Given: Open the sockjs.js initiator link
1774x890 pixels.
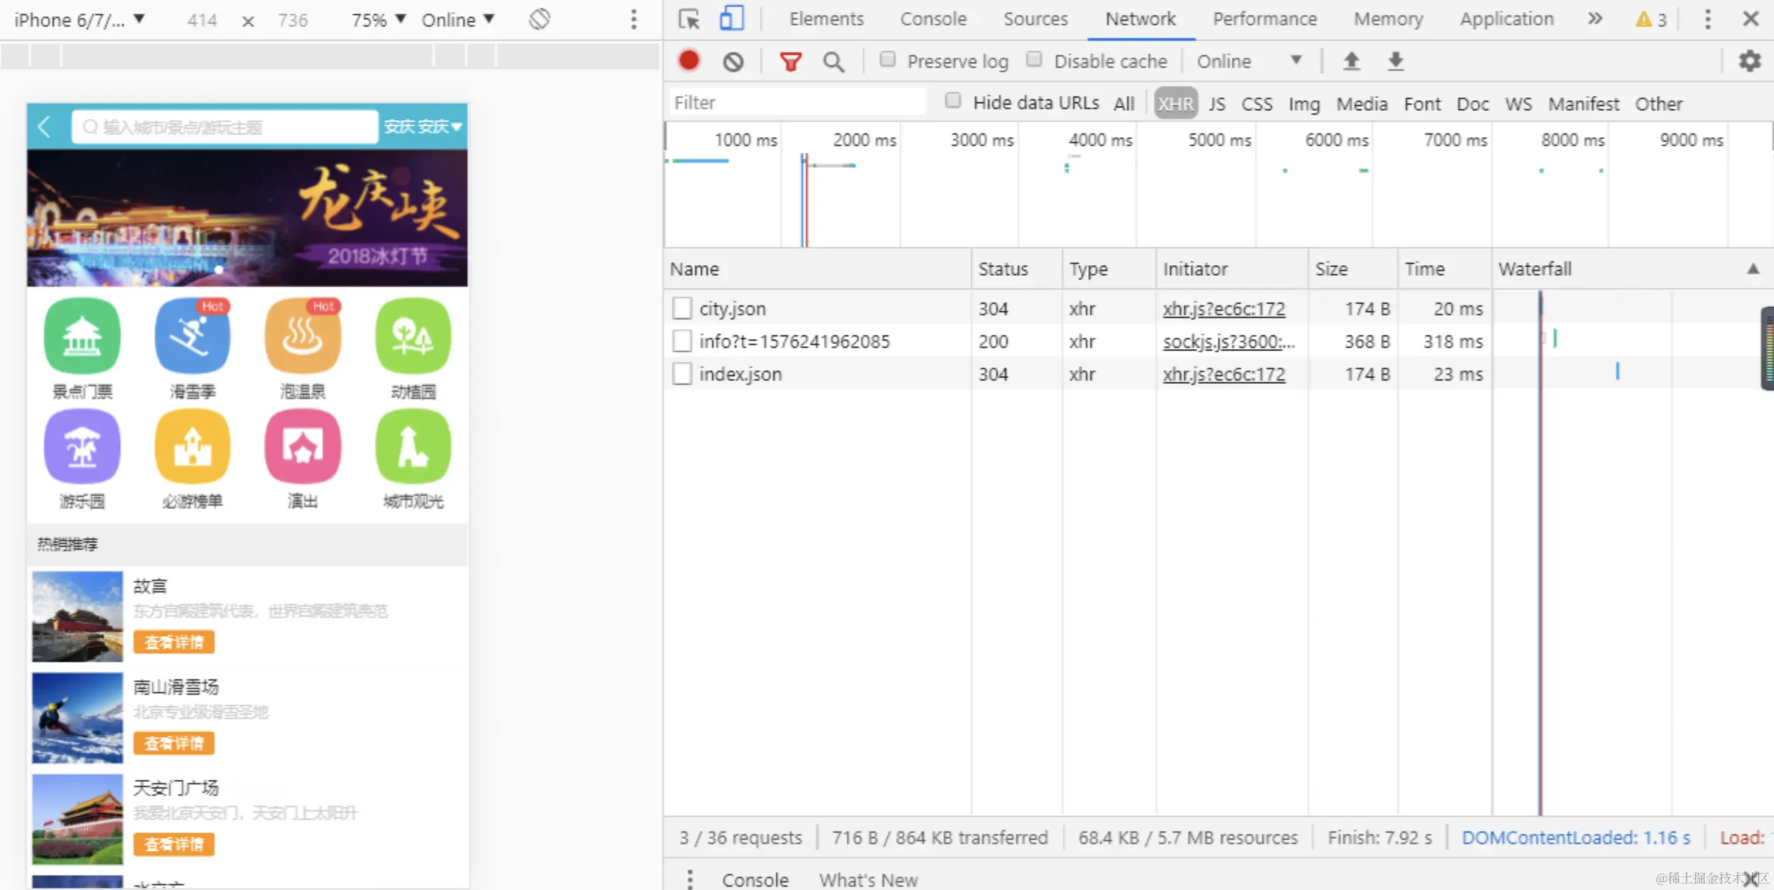Looking at the screenshot, I should click(x=1228, y=342).
